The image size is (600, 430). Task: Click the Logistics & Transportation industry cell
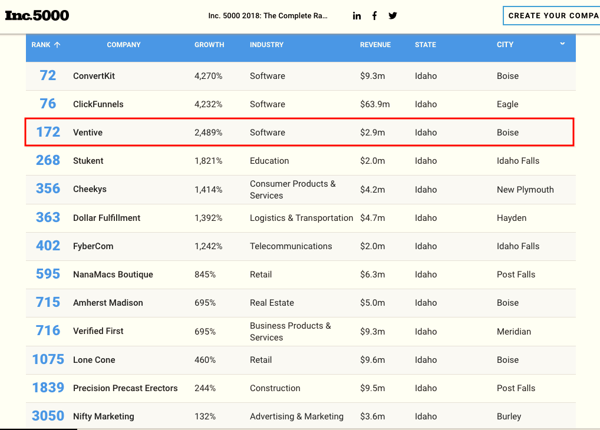click(x=302, y=218)
